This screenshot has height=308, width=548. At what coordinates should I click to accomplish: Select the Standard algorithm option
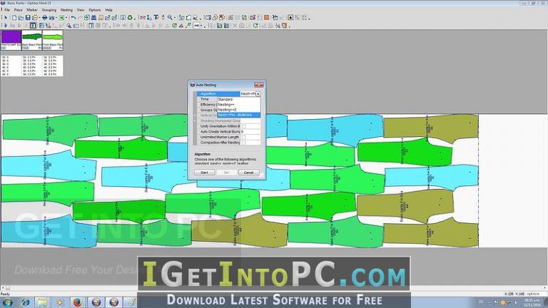pos(238,100)
